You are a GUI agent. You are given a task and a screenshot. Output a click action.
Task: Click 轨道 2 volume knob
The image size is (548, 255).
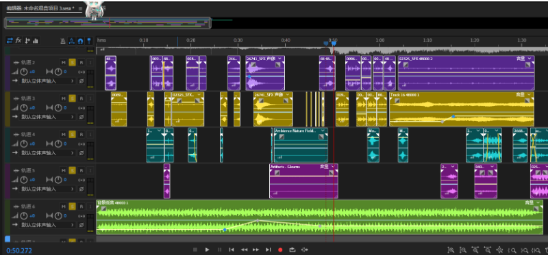24,72
